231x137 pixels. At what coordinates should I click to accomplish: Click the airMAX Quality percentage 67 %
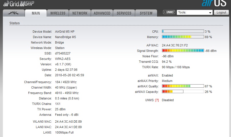(208, 86)
